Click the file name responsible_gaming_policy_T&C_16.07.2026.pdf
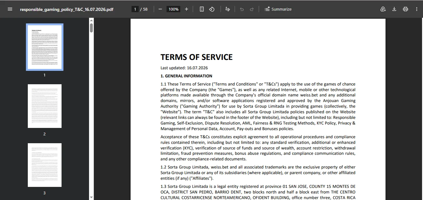This screenshot has width=423, height=200. point(67,9)
